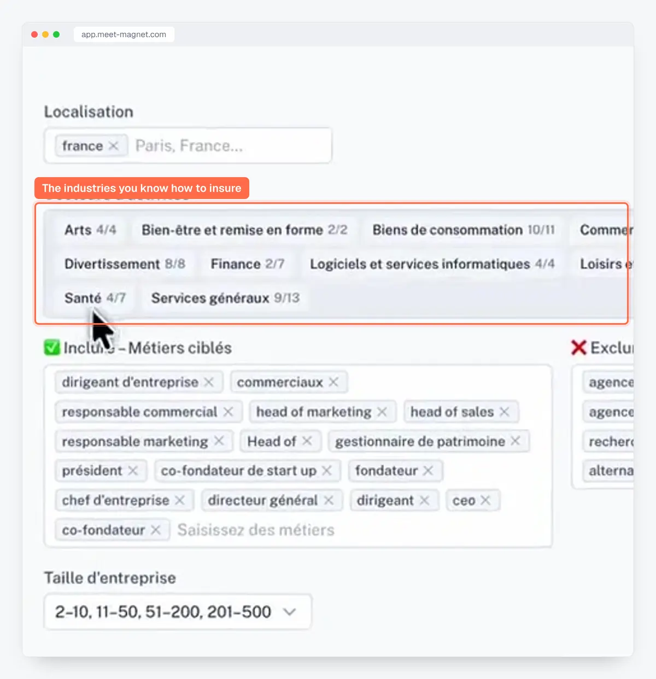This screenshot has width=656, height=679.
Task: Click the directeur général tag text
Action: pos(262,500)
